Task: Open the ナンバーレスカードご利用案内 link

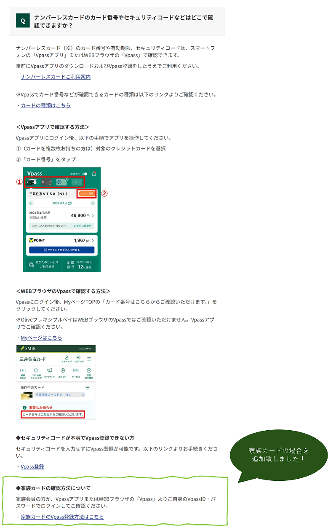Action: [56, 77]
